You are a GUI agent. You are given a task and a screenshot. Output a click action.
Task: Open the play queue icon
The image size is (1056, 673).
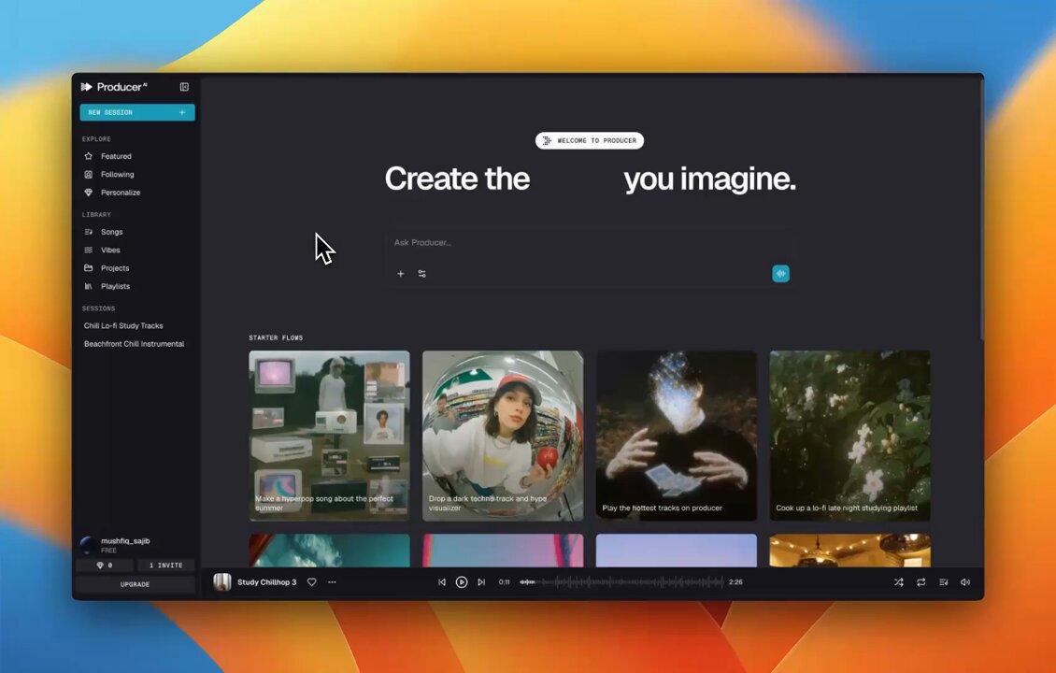[944, 582]
